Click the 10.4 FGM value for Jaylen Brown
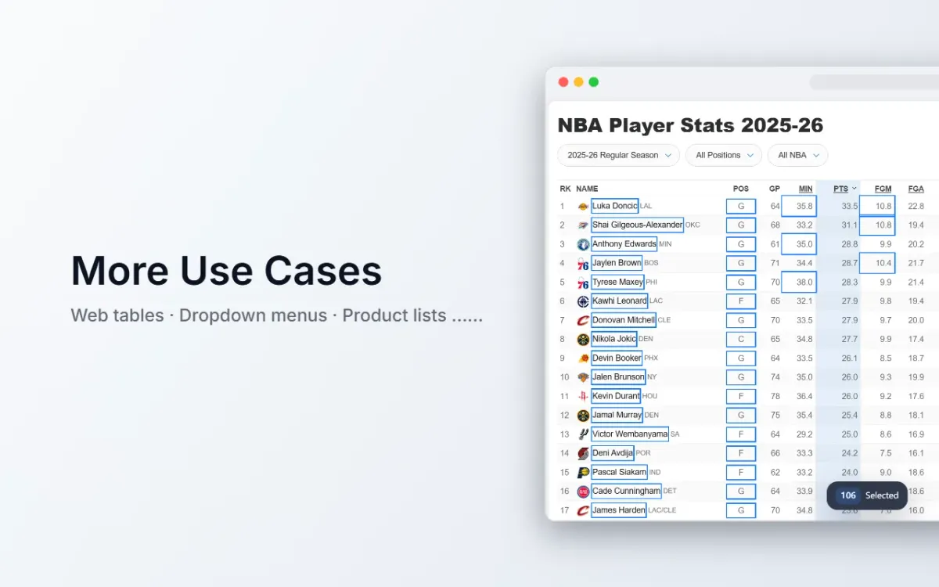939x587 pixels. click(x=877, y=263)
